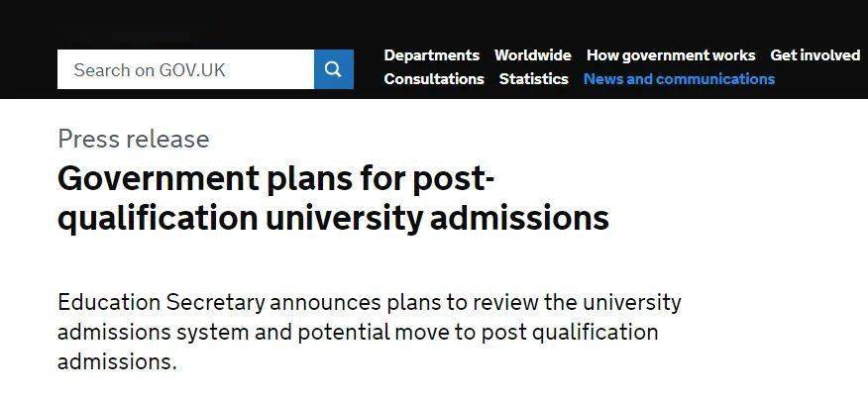Click the final word 'admissions.' in summary
This screenshot has width=868, height=401.
[117, 362]
